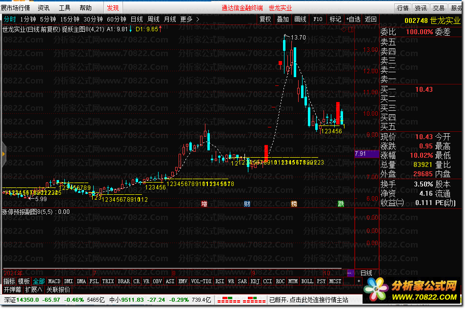Click the 交易 trading button
Viewport: 466px width, 309px height.
[439, 8]
